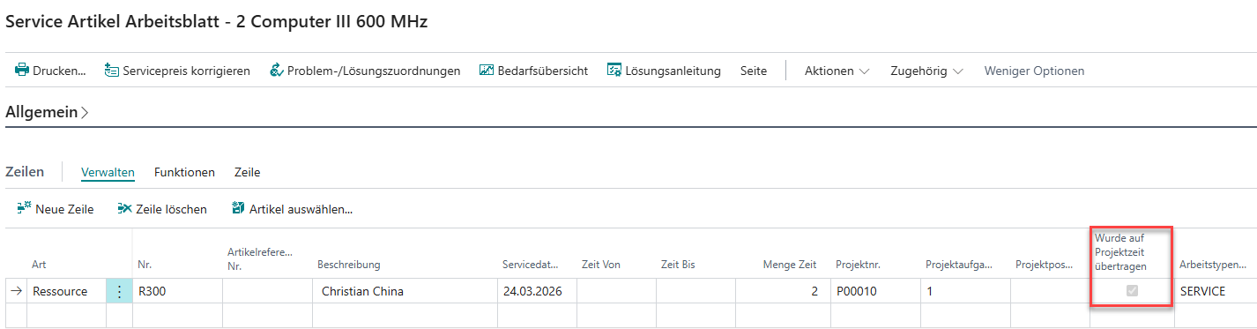Click the Artikel auswählen icon
Image resolution: width=1257 pixels, height=329 pixels.
(238, 209)
